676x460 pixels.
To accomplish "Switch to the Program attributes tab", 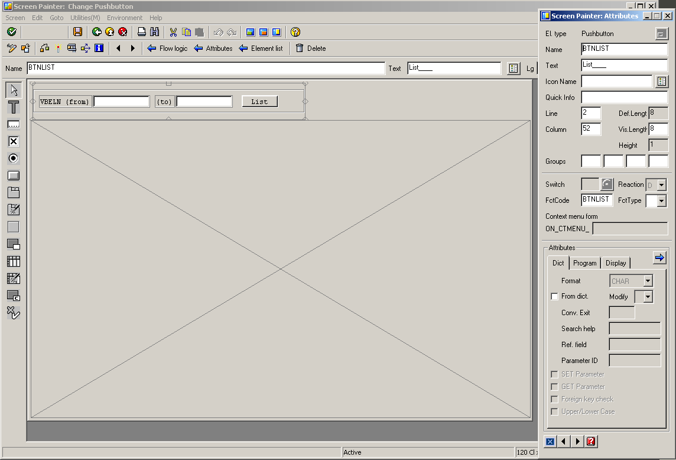I will (x=584, y=263).
